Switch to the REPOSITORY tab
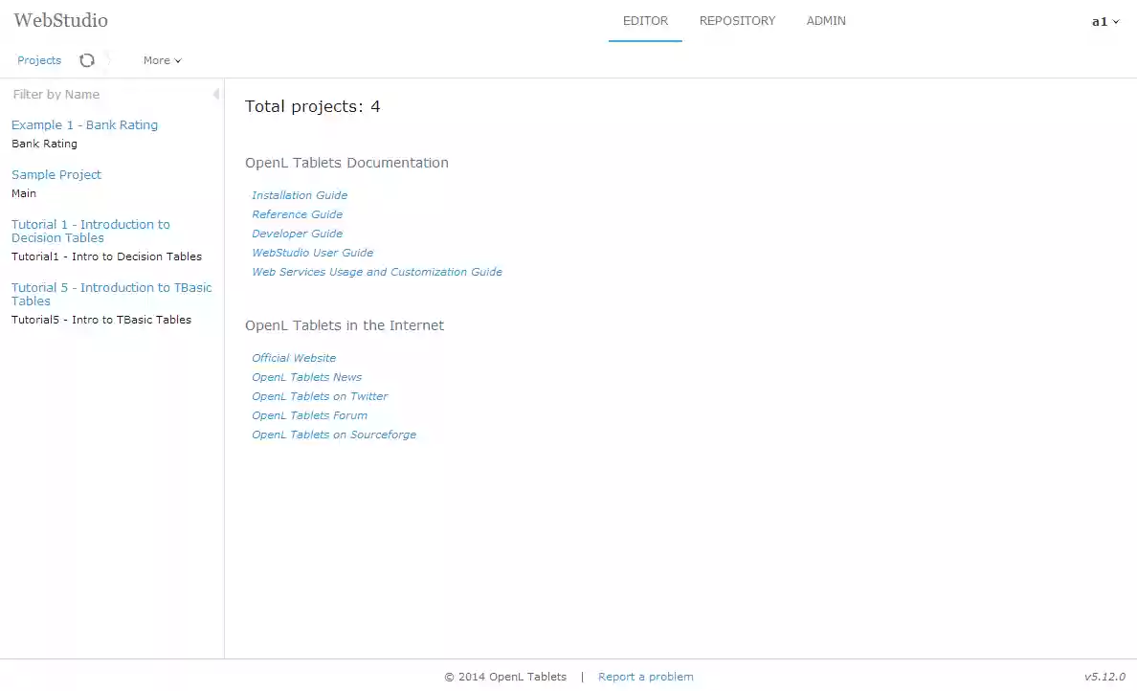Screen dimensions: 1137x691 (737, 20)
